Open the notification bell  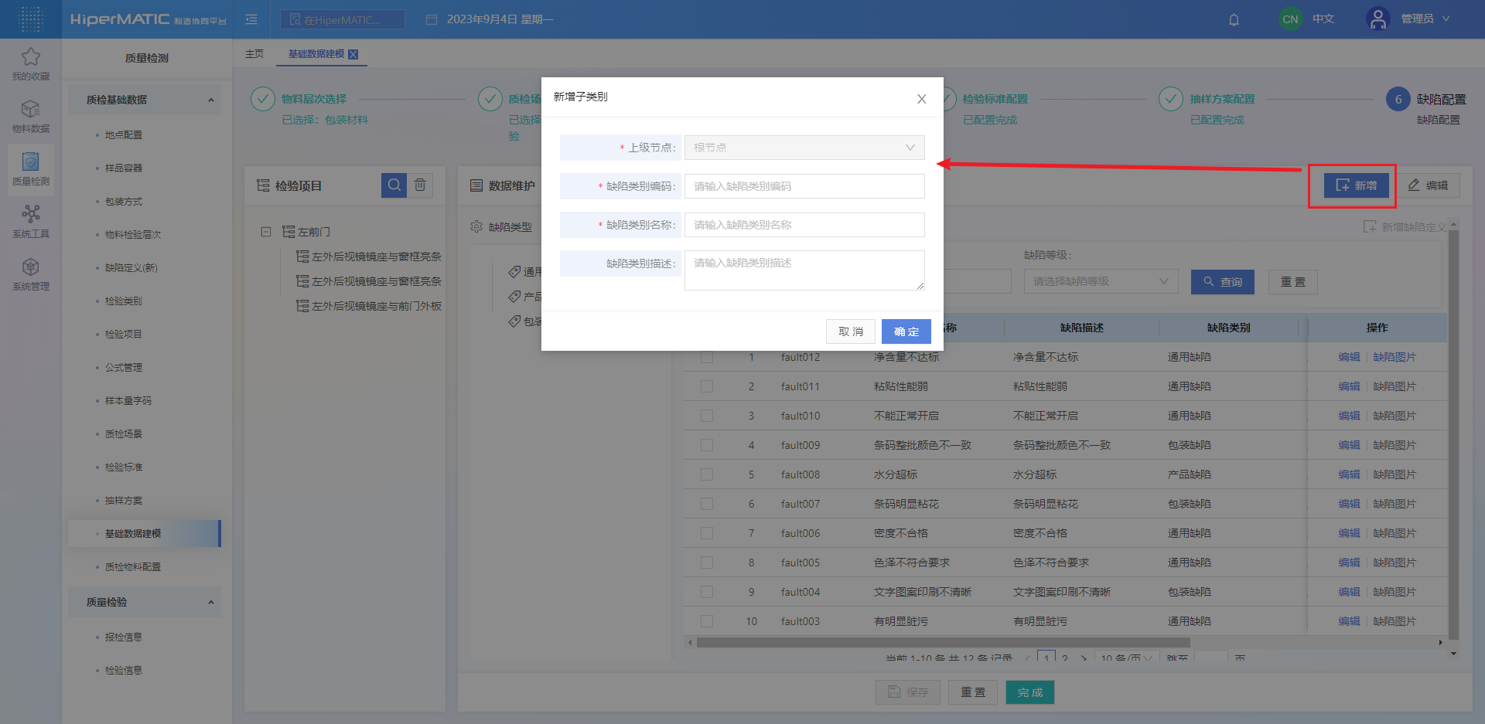pyautogui.click(x=1234, y=19)
